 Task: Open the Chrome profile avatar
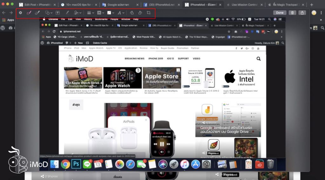coord(314,13)
